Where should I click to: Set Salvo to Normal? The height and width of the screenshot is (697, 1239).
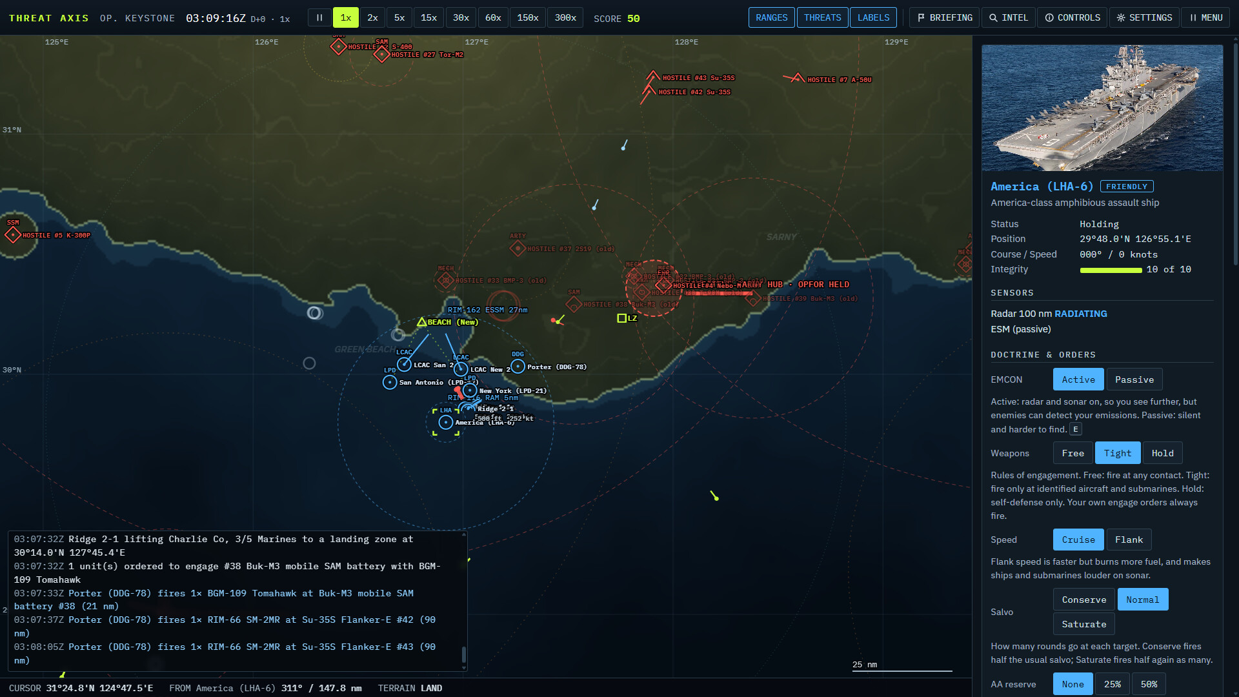pyautogui.click(x=1143, y=600)
